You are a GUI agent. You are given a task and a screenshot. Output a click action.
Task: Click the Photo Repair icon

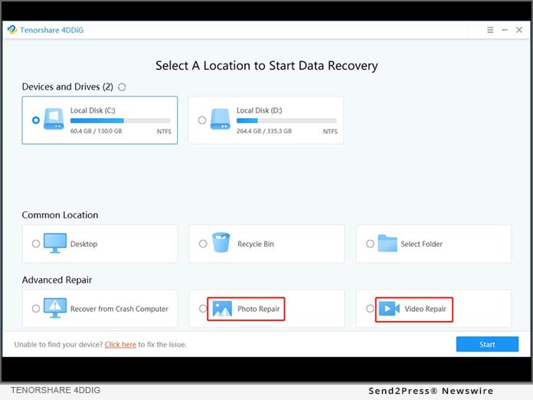(x=222, y=309)
